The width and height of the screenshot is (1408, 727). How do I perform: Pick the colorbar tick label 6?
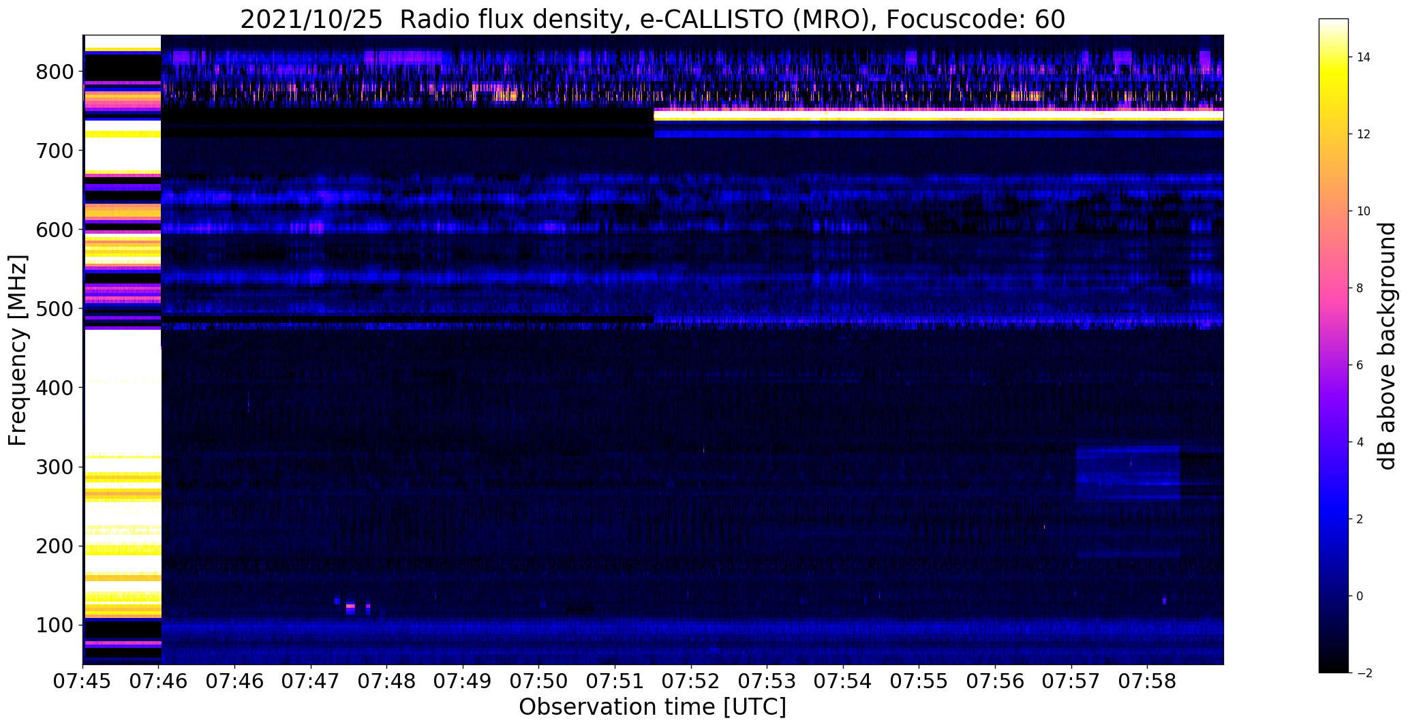[x=1360, y=365]
